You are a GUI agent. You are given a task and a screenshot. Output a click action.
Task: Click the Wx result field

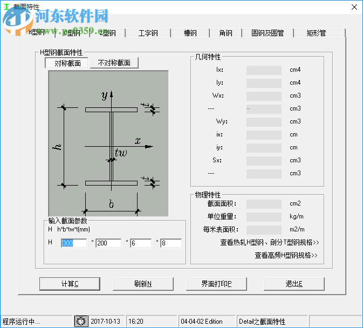click(264, 96)
